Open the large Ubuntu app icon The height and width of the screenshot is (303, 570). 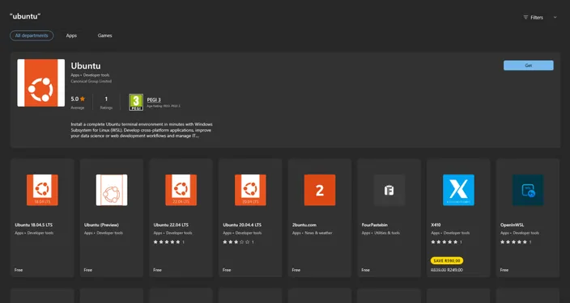click(41, 82)
